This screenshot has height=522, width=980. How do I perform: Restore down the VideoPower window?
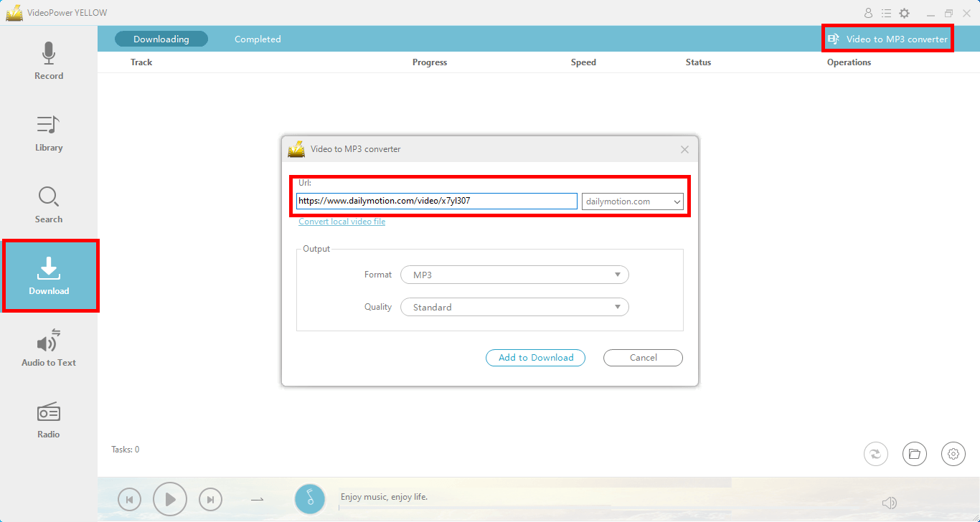pyautogui.click(x=948, y=13)
